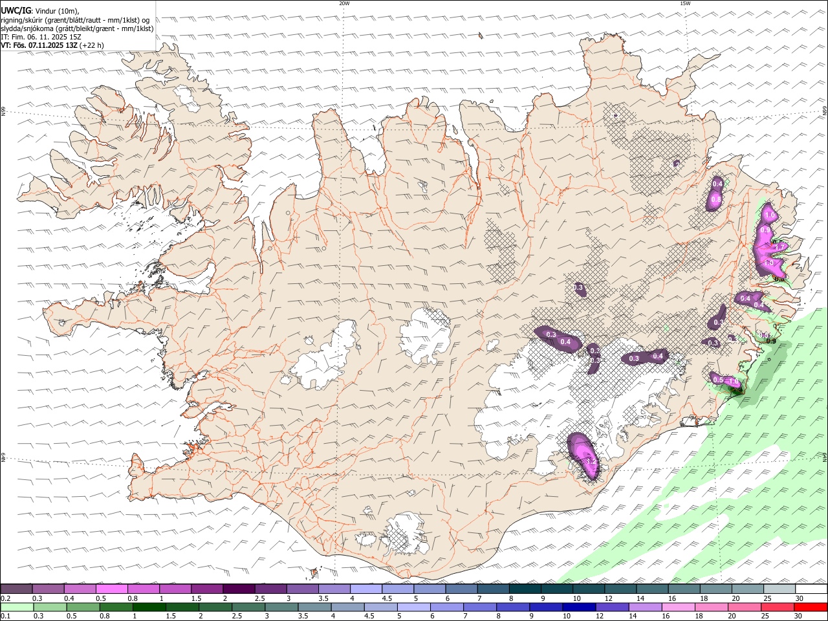Screen dimensions: 828x621
Task: Pick the 0.5 swatch in the lower legend row
Action: pyautogui.click(x=83, y=607)
